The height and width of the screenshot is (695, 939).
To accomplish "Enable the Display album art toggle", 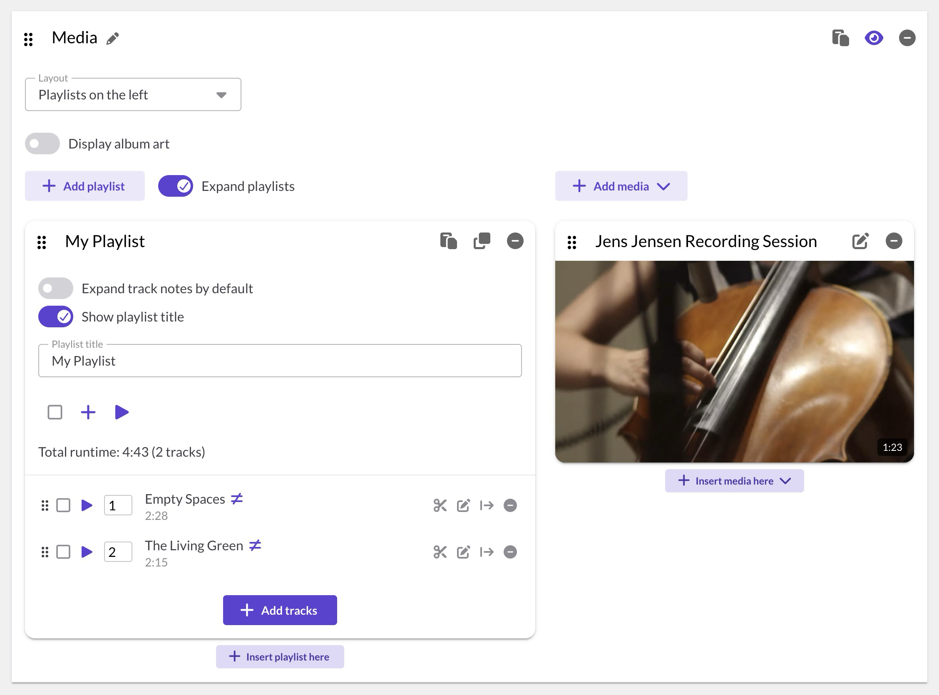I will point(42,144).
